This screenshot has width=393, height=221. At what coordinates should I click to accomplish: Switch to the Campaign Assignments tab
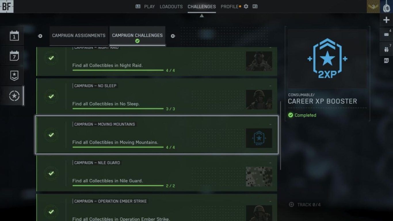79,35
